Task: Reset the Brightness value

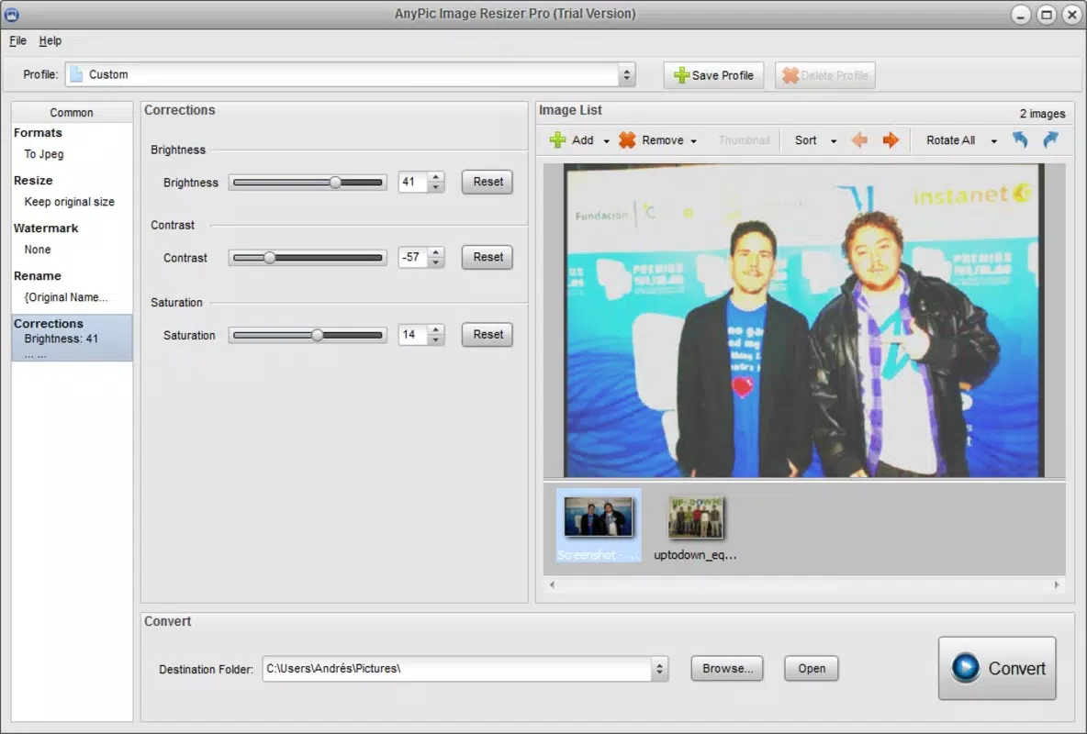Action: pyautogui.click(x=487, y=182)
